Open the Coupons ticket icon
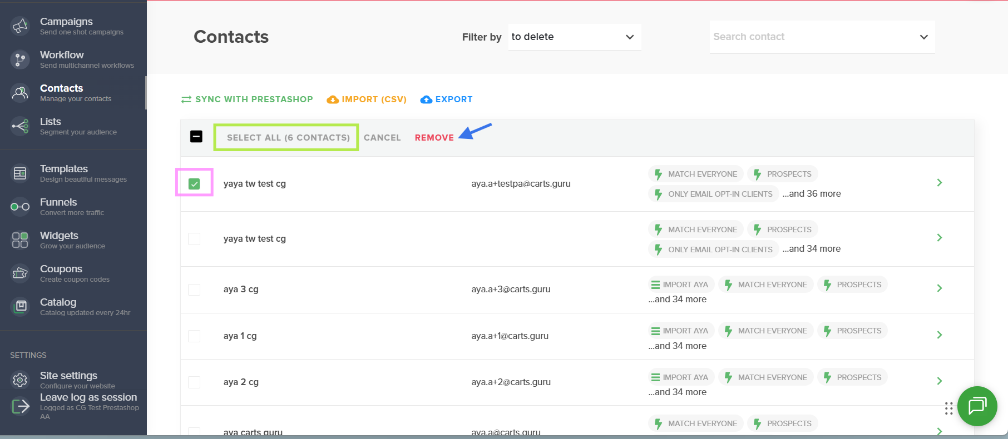 (x=20, y=273)
